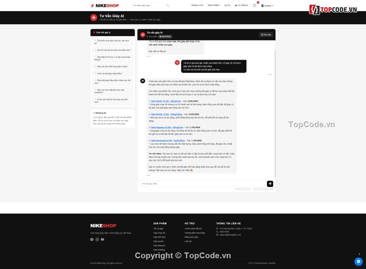Open the Facebook icon in footer
This screenshot has height=269, width=366.
[92, 239]
